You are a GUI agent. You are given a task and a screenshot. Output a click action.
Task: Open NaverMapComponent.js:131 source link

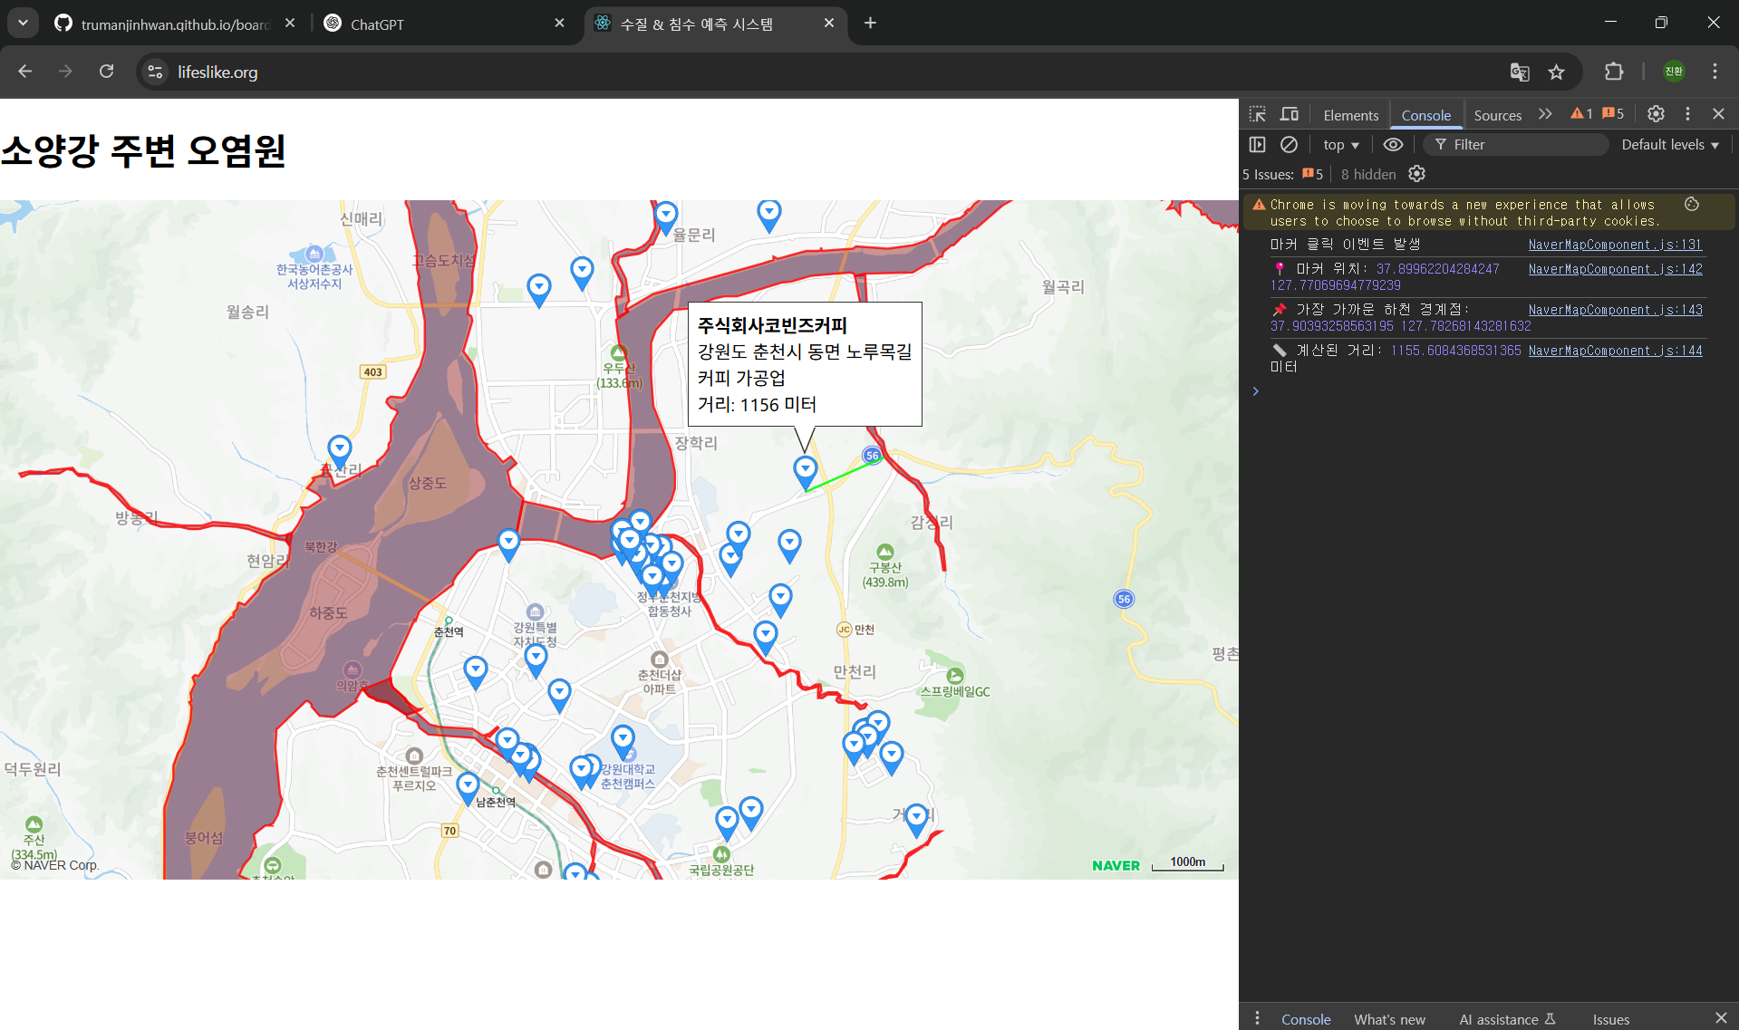tap(1615, 245)
